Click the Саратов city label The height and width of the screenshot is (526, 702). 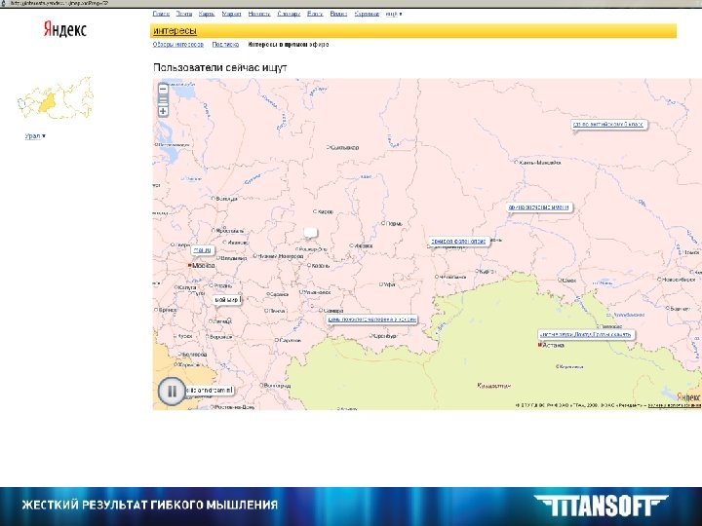289,340
